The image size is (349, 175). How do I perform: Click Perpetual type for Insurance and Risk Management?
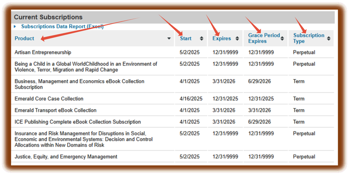point(304,134)
